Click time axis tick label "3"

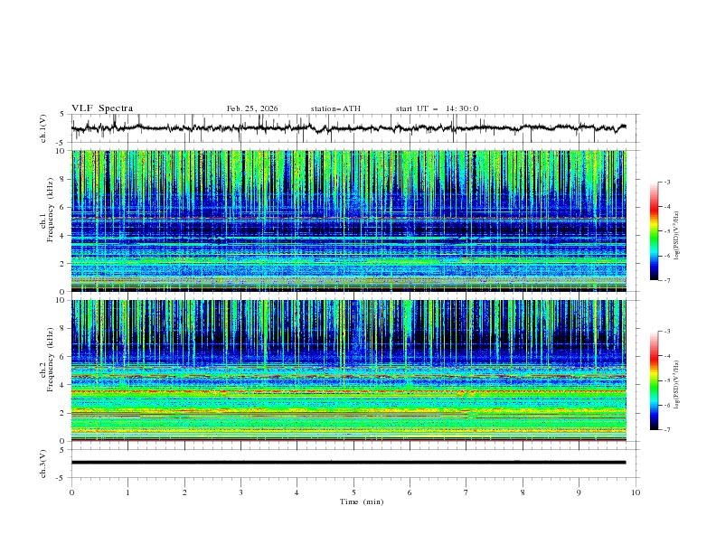240,492
